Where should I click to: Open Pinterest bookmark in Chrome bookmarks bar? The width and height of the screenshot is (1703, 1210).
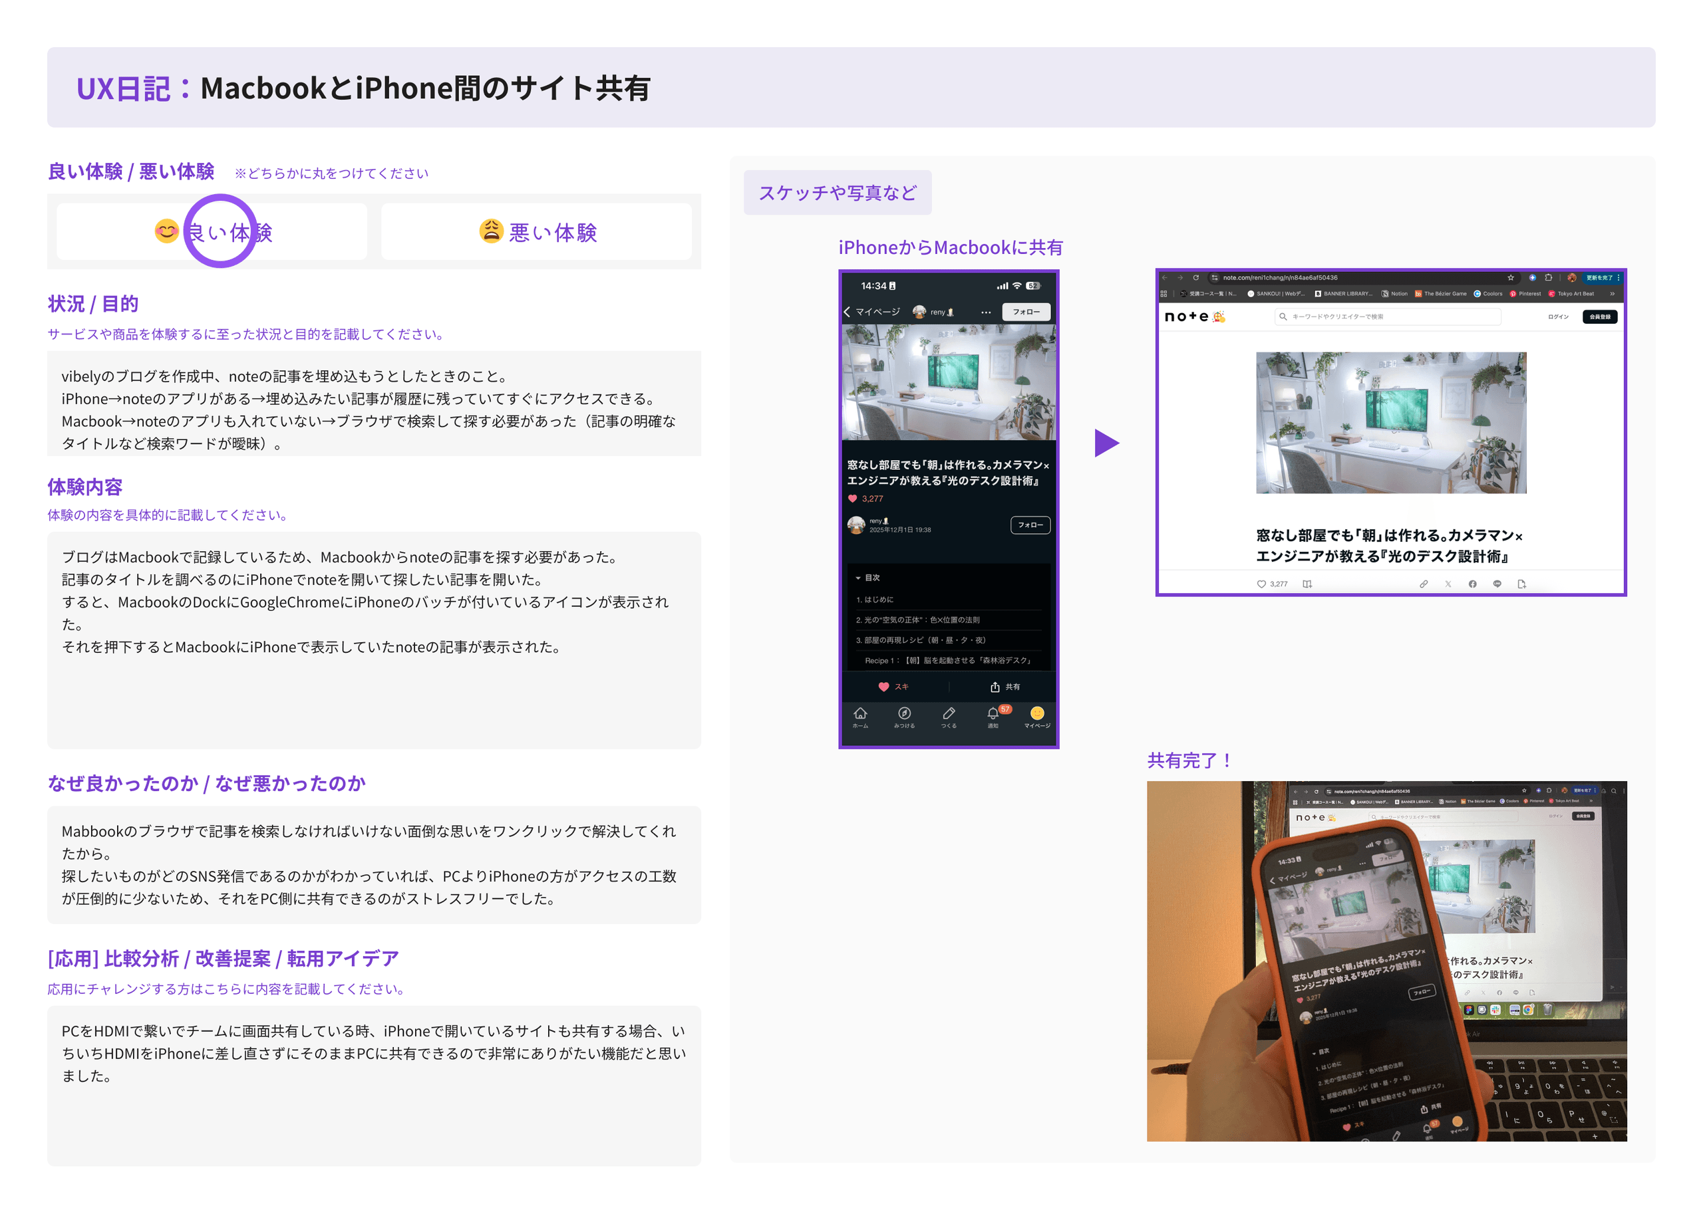(1525, 294)
